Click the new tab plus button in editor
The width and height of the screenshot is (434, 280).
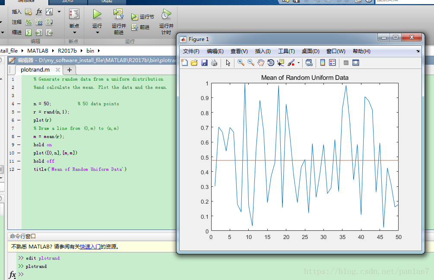click(69, 70)
